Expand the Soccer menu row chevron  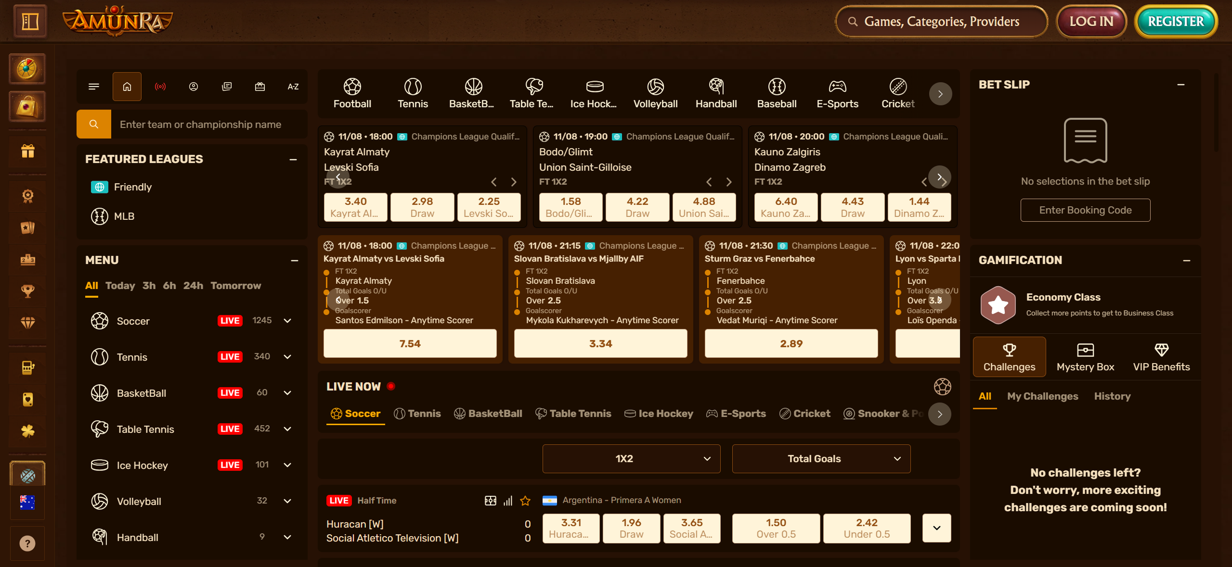(287, 321)
